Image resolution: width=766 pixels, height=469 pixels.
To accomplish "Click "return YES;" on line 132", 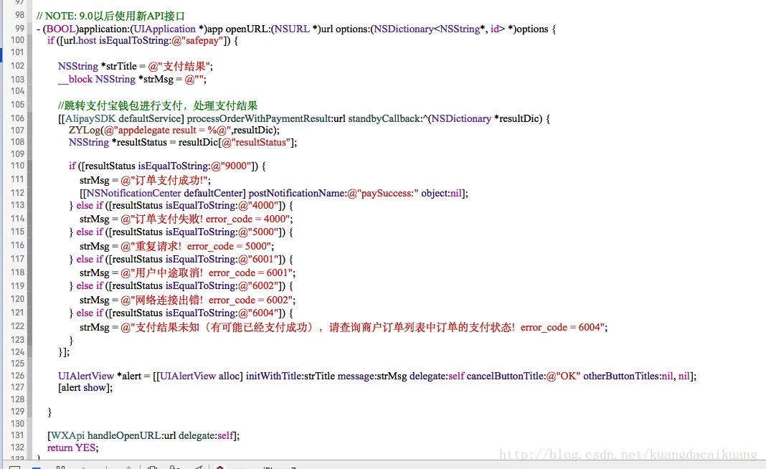I will coord(72,447).
